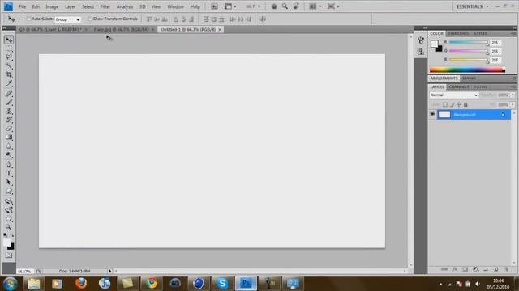Select the Healing Brush tool
The image size is (519, 291).
coord(9,94)
